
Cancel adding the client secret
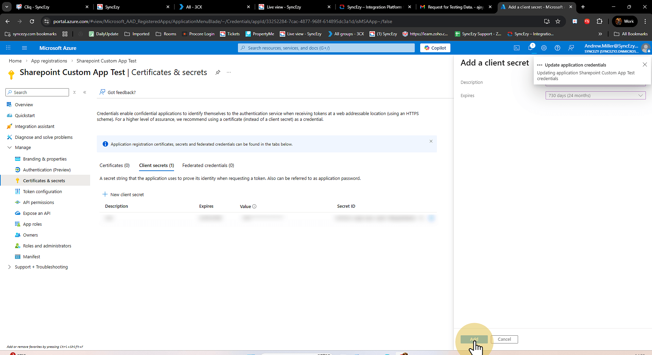point(504,339)
